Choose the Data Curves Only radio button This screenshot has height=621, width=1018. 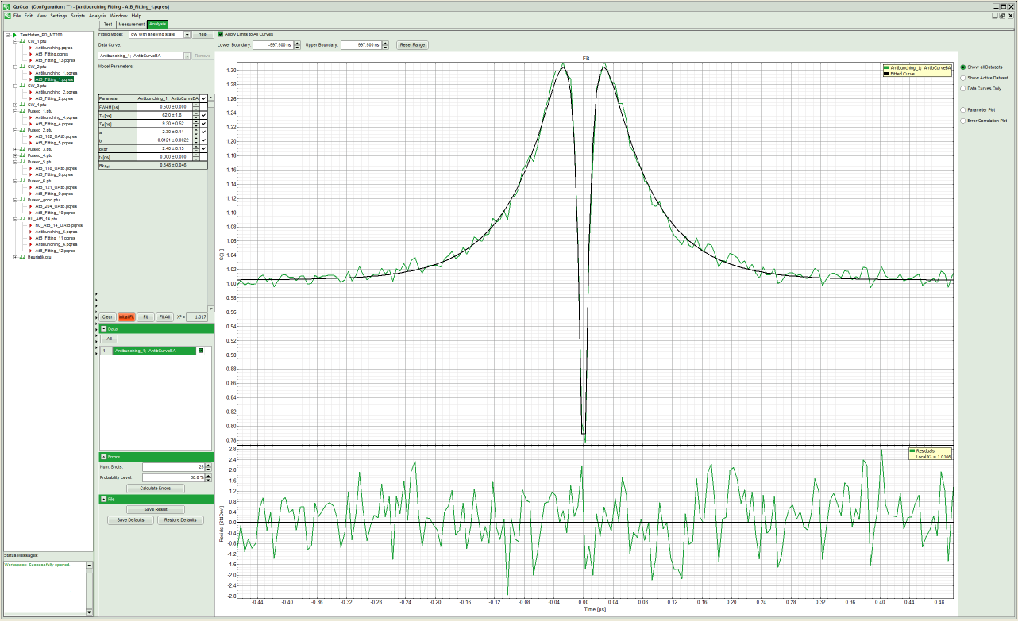[963, 89]
